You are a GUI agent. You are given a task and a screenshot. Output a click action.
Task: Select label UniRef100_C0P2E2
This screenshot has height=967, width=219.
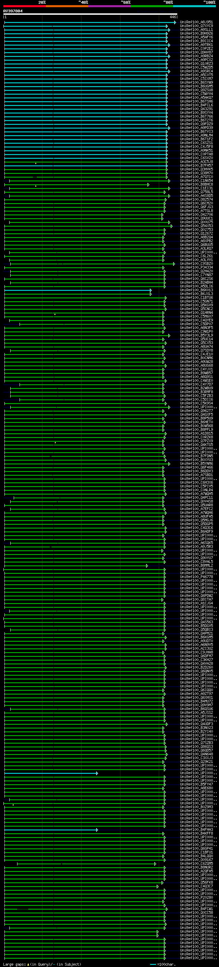click(196, 48)
